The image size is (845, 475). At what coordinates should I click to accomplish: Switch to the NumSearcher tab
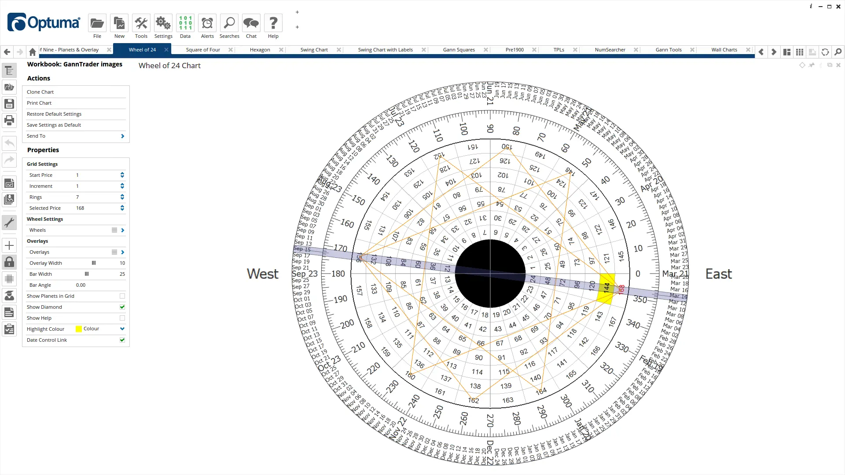[x=610, y=50]
